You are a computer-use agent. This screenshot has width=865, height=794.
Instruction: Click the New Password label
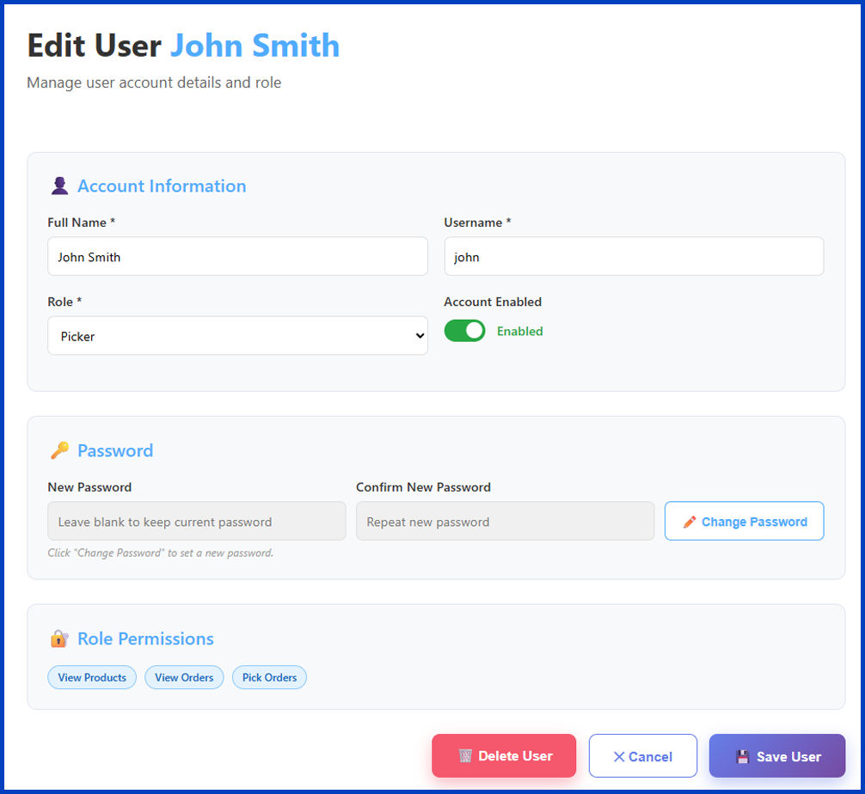point(89,487)
